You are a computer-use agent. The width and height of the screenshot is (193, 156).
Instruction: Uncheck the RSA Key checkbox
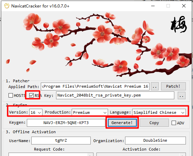[x=31, y=95]
